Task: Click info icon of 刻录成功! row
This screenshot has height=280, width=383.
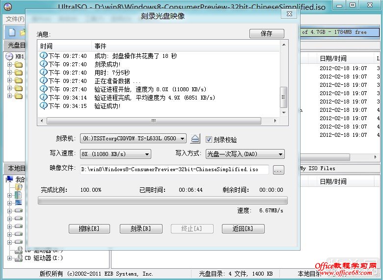Action: point(44,64)
